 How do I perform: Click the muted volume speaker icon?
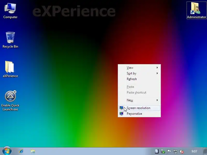[x=182, y=151]
